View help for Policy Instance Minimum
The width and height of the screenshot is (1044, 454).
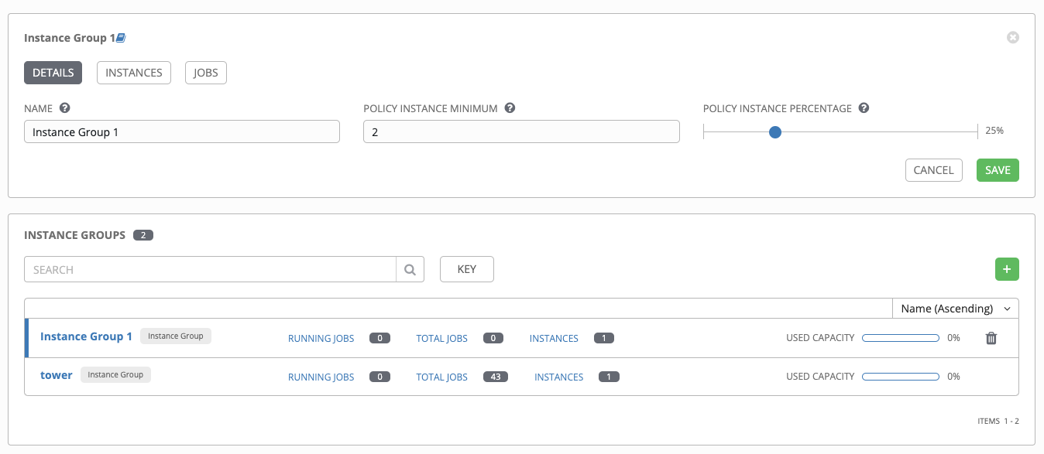pos(510,108)
